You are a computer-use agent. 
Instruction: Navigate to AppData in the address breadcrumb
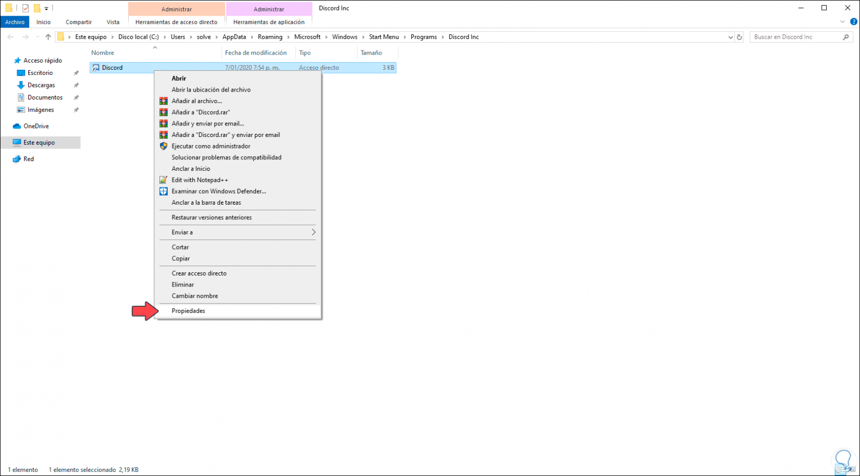[234, 37]
